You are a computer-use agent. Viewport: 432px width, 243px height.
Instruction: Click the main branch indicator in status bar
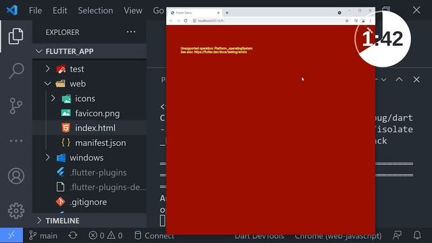click(x=43, y=236)
